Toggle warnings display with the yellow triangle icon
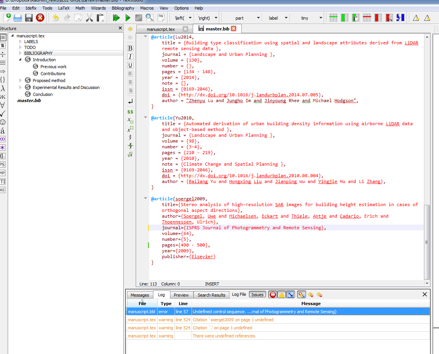Viewport: 439px width, 354px height. click(x=282, y=294)
